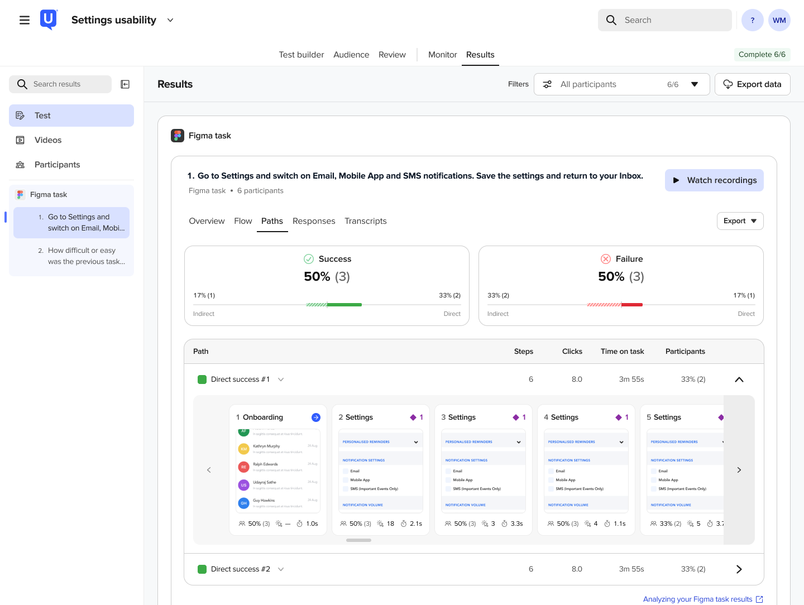This screenshot has width=804, height=605.
Task: Click the Search results input field
Action: 60,84
